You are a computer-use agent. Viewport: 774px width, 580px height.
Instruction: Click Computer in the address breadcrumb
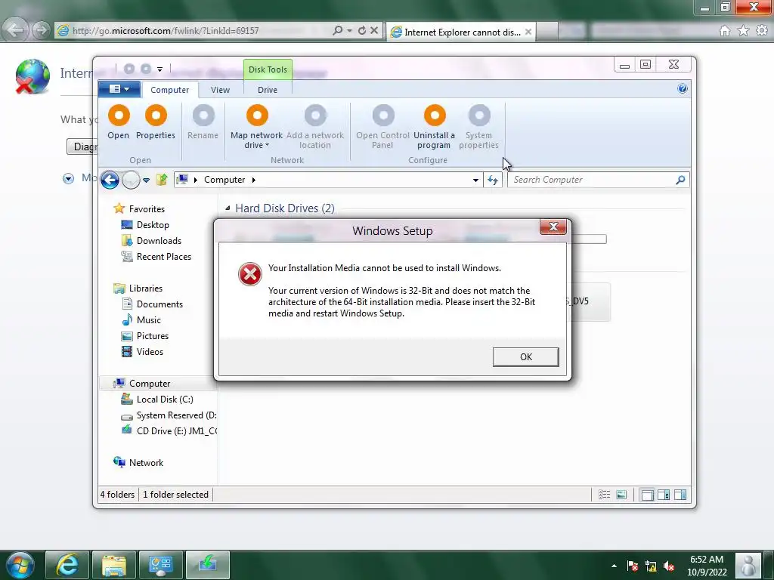coord(224,180)
